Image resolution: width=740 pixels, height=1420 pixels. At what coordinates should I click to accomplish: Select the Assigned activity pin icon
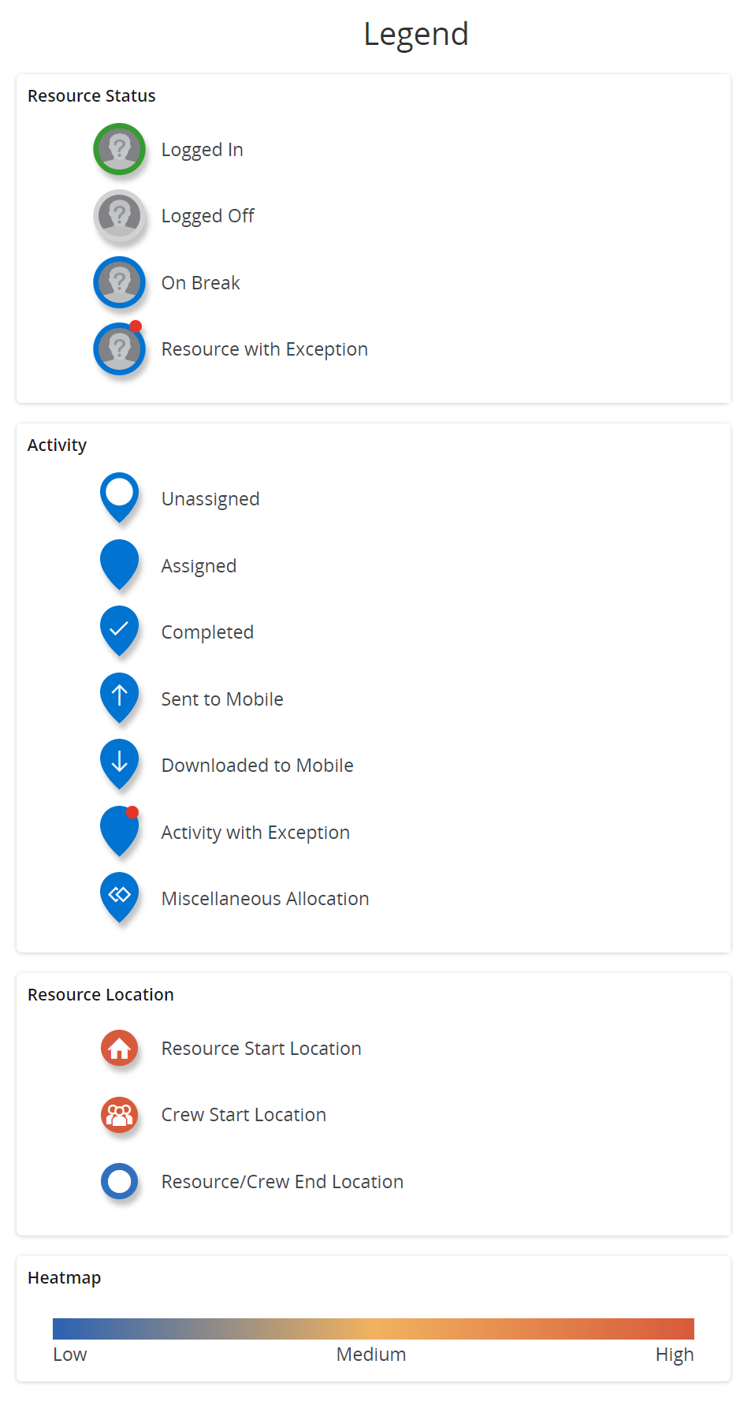click(x=119, y=563)
